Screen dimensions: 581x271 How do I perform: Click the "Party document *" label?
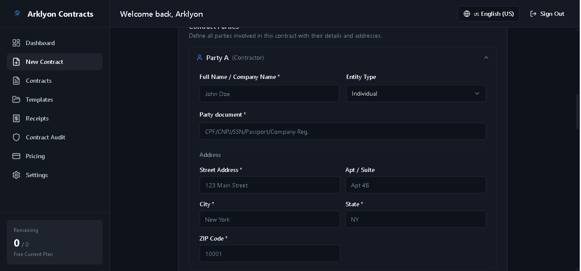[223, 114]
